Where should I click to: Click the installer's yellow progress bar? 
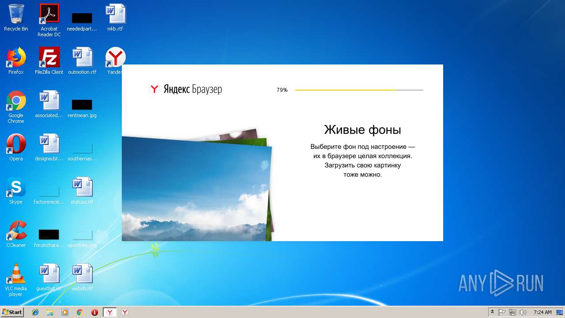(x=359, y=90)
